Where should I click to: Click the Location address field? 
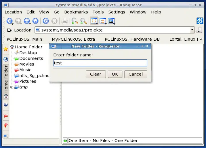pos(112,30)
